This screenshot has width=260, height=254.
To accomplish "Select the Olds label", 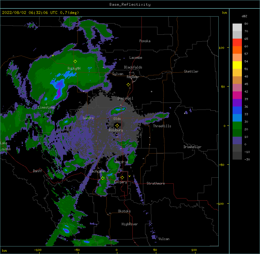I will click(x=117, y=119).
